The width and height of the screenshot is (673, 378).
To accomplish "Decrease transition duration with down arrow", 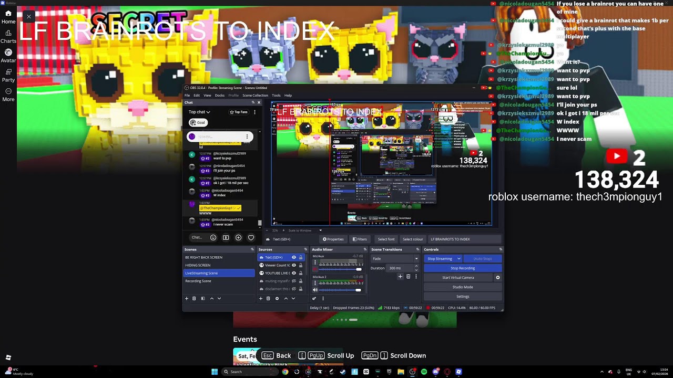I will [416, 270].
